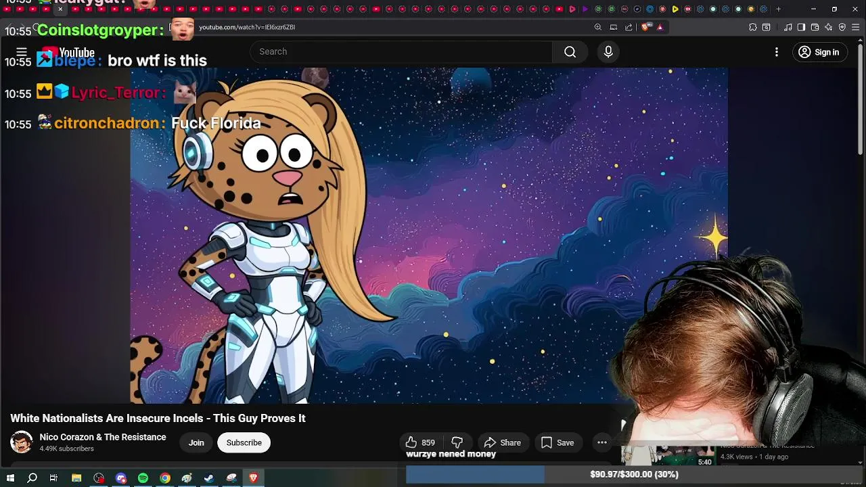The image size is (866, 487).
Task: Click the Nico Corazon channel avatar
Action: [22, 442]
